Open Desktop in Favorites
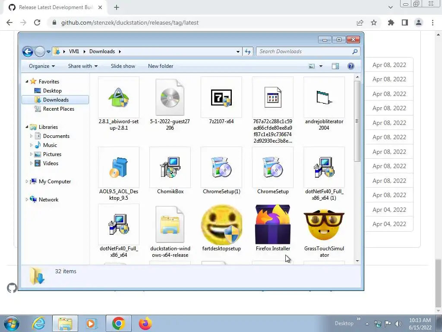442x332 pixels. 52,91
